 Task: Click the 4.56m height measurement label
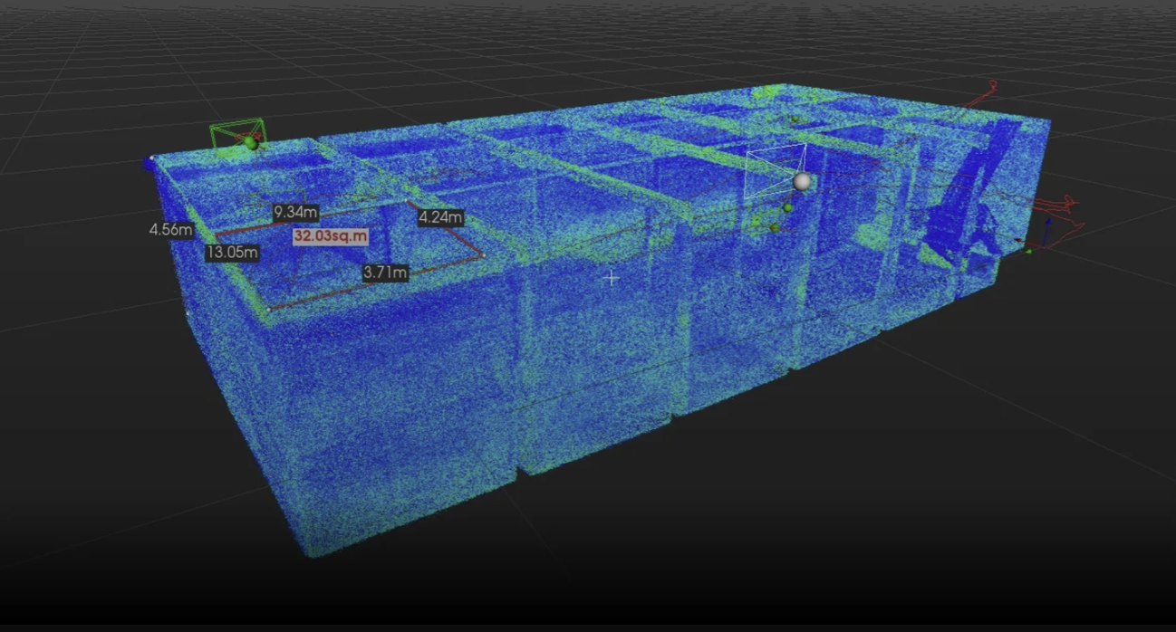pyautogui.click(x=170, y=230)
